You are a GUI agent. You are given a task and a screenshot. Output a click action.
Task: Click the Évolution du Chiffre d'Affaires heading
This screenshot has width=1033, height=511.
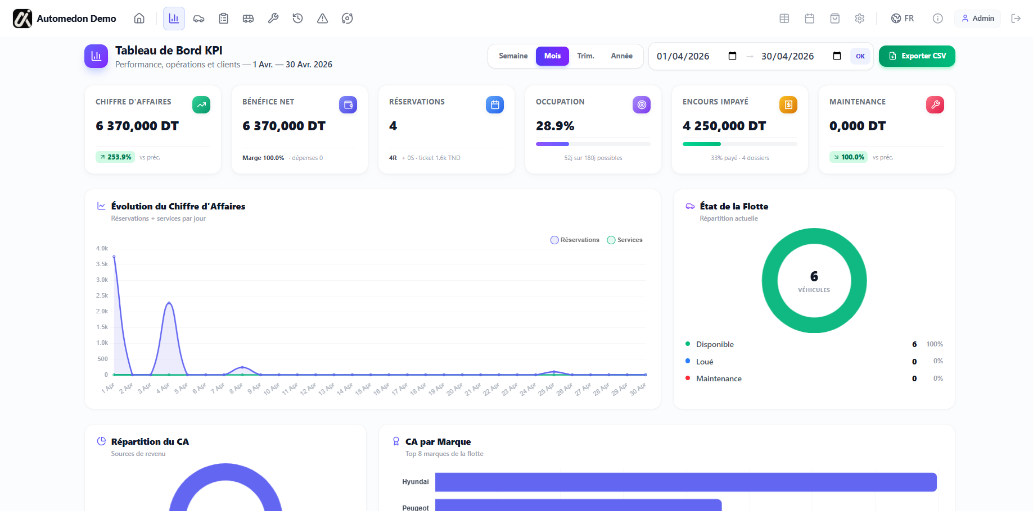click(x=178, y=207)
